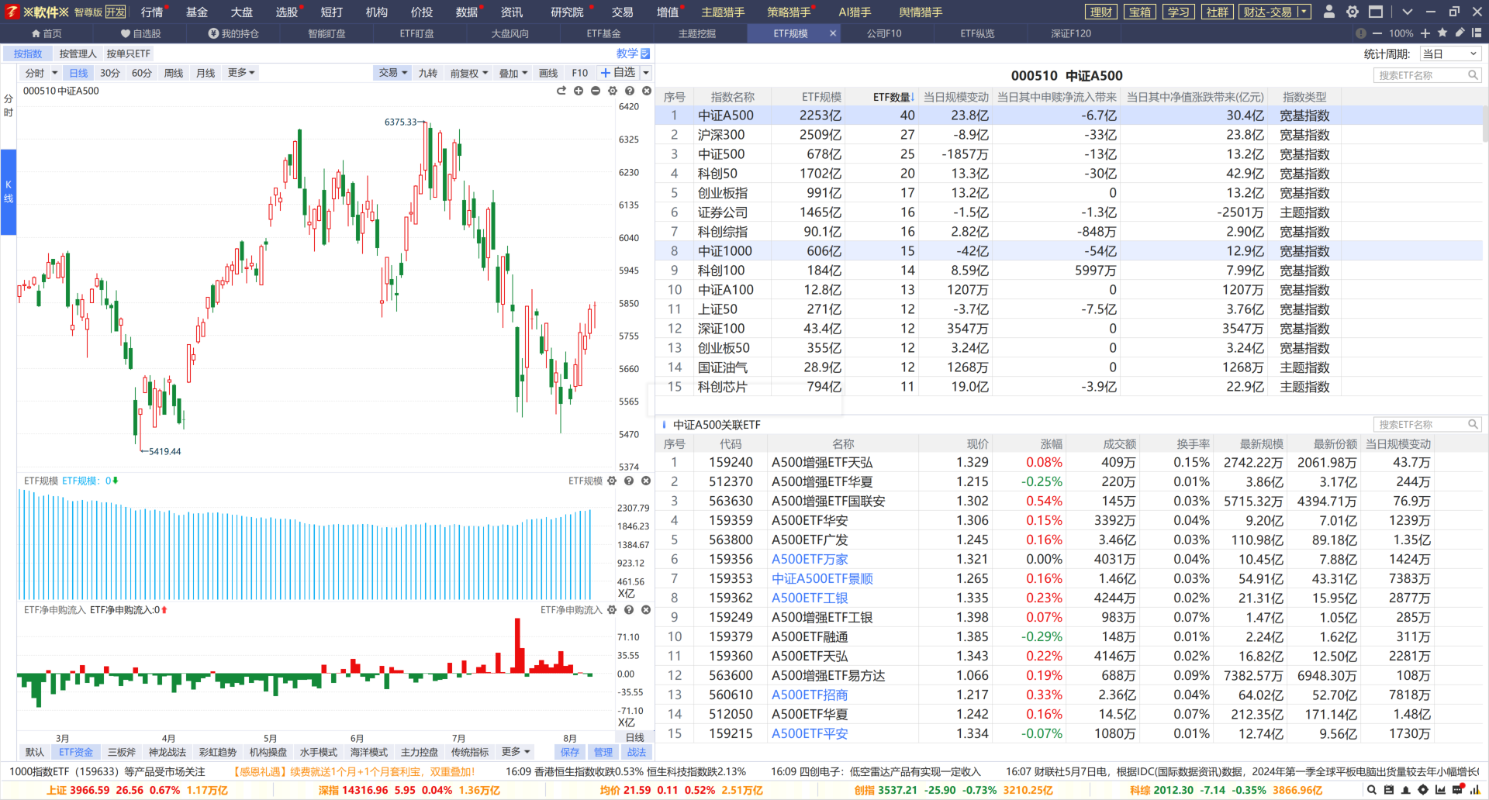The width and height of the screenshot is (1489, 800).
Task: Click the star favorite icon beside zoom
Action: coord(1442,33)
